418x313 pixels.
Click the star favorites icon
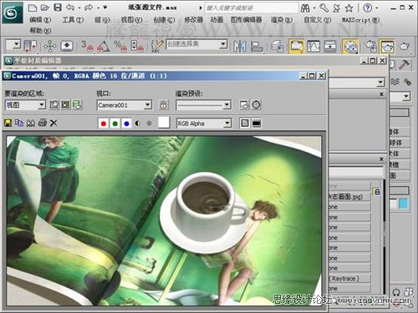(349, 8)
